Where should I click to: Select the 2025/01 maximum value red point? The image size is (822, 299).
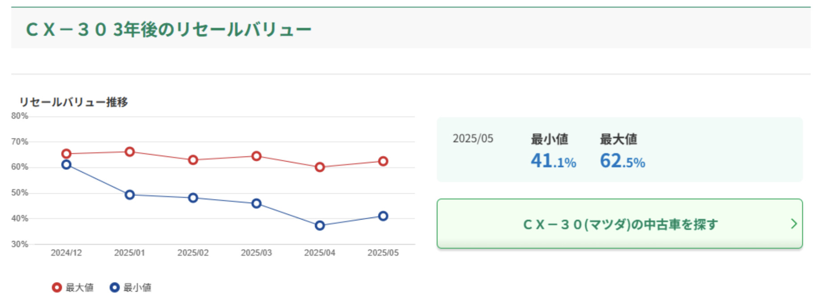pos(130,152)
